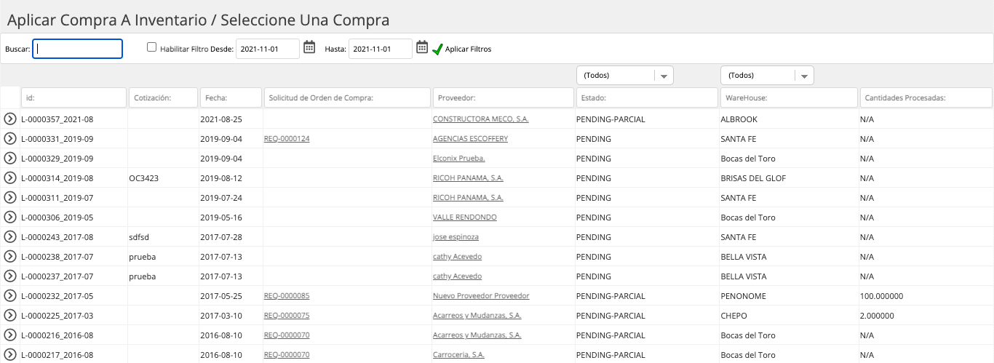The width and height of the screenshot is (994, 363).
Task: Open calendar picker for Desde date
Action: pos(309,47)
